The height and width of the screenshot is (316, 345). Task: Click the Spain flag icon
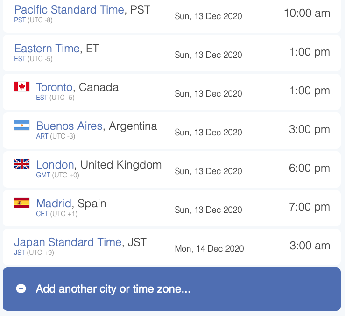[x=22, y=203]
